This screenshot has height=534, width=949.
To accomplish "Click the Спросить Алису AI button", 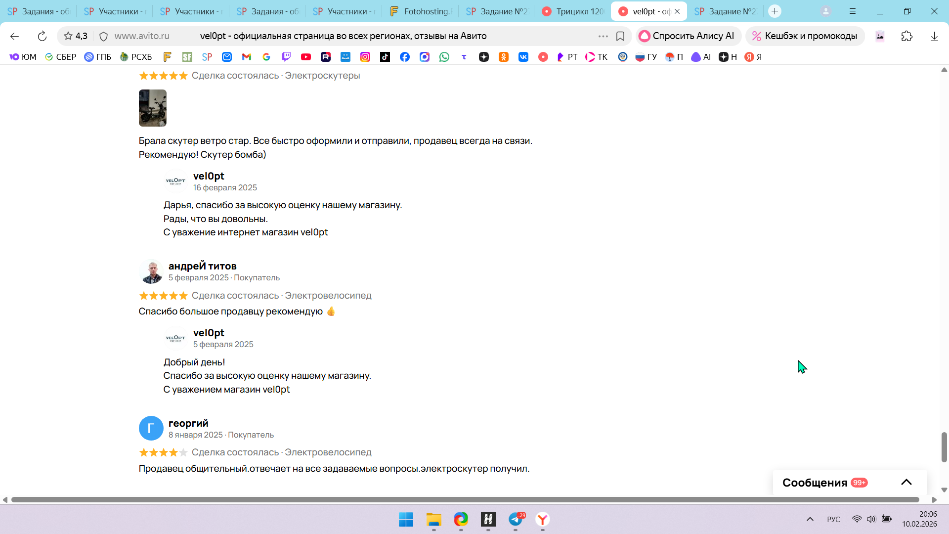I will pos(688,36).
